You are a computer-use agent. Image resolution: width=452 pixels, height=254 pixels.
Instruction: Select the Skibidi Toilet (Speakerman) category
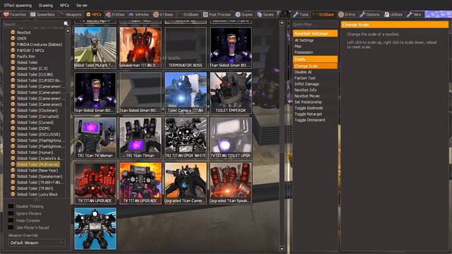pyautogui.click(x=40, y=176)
